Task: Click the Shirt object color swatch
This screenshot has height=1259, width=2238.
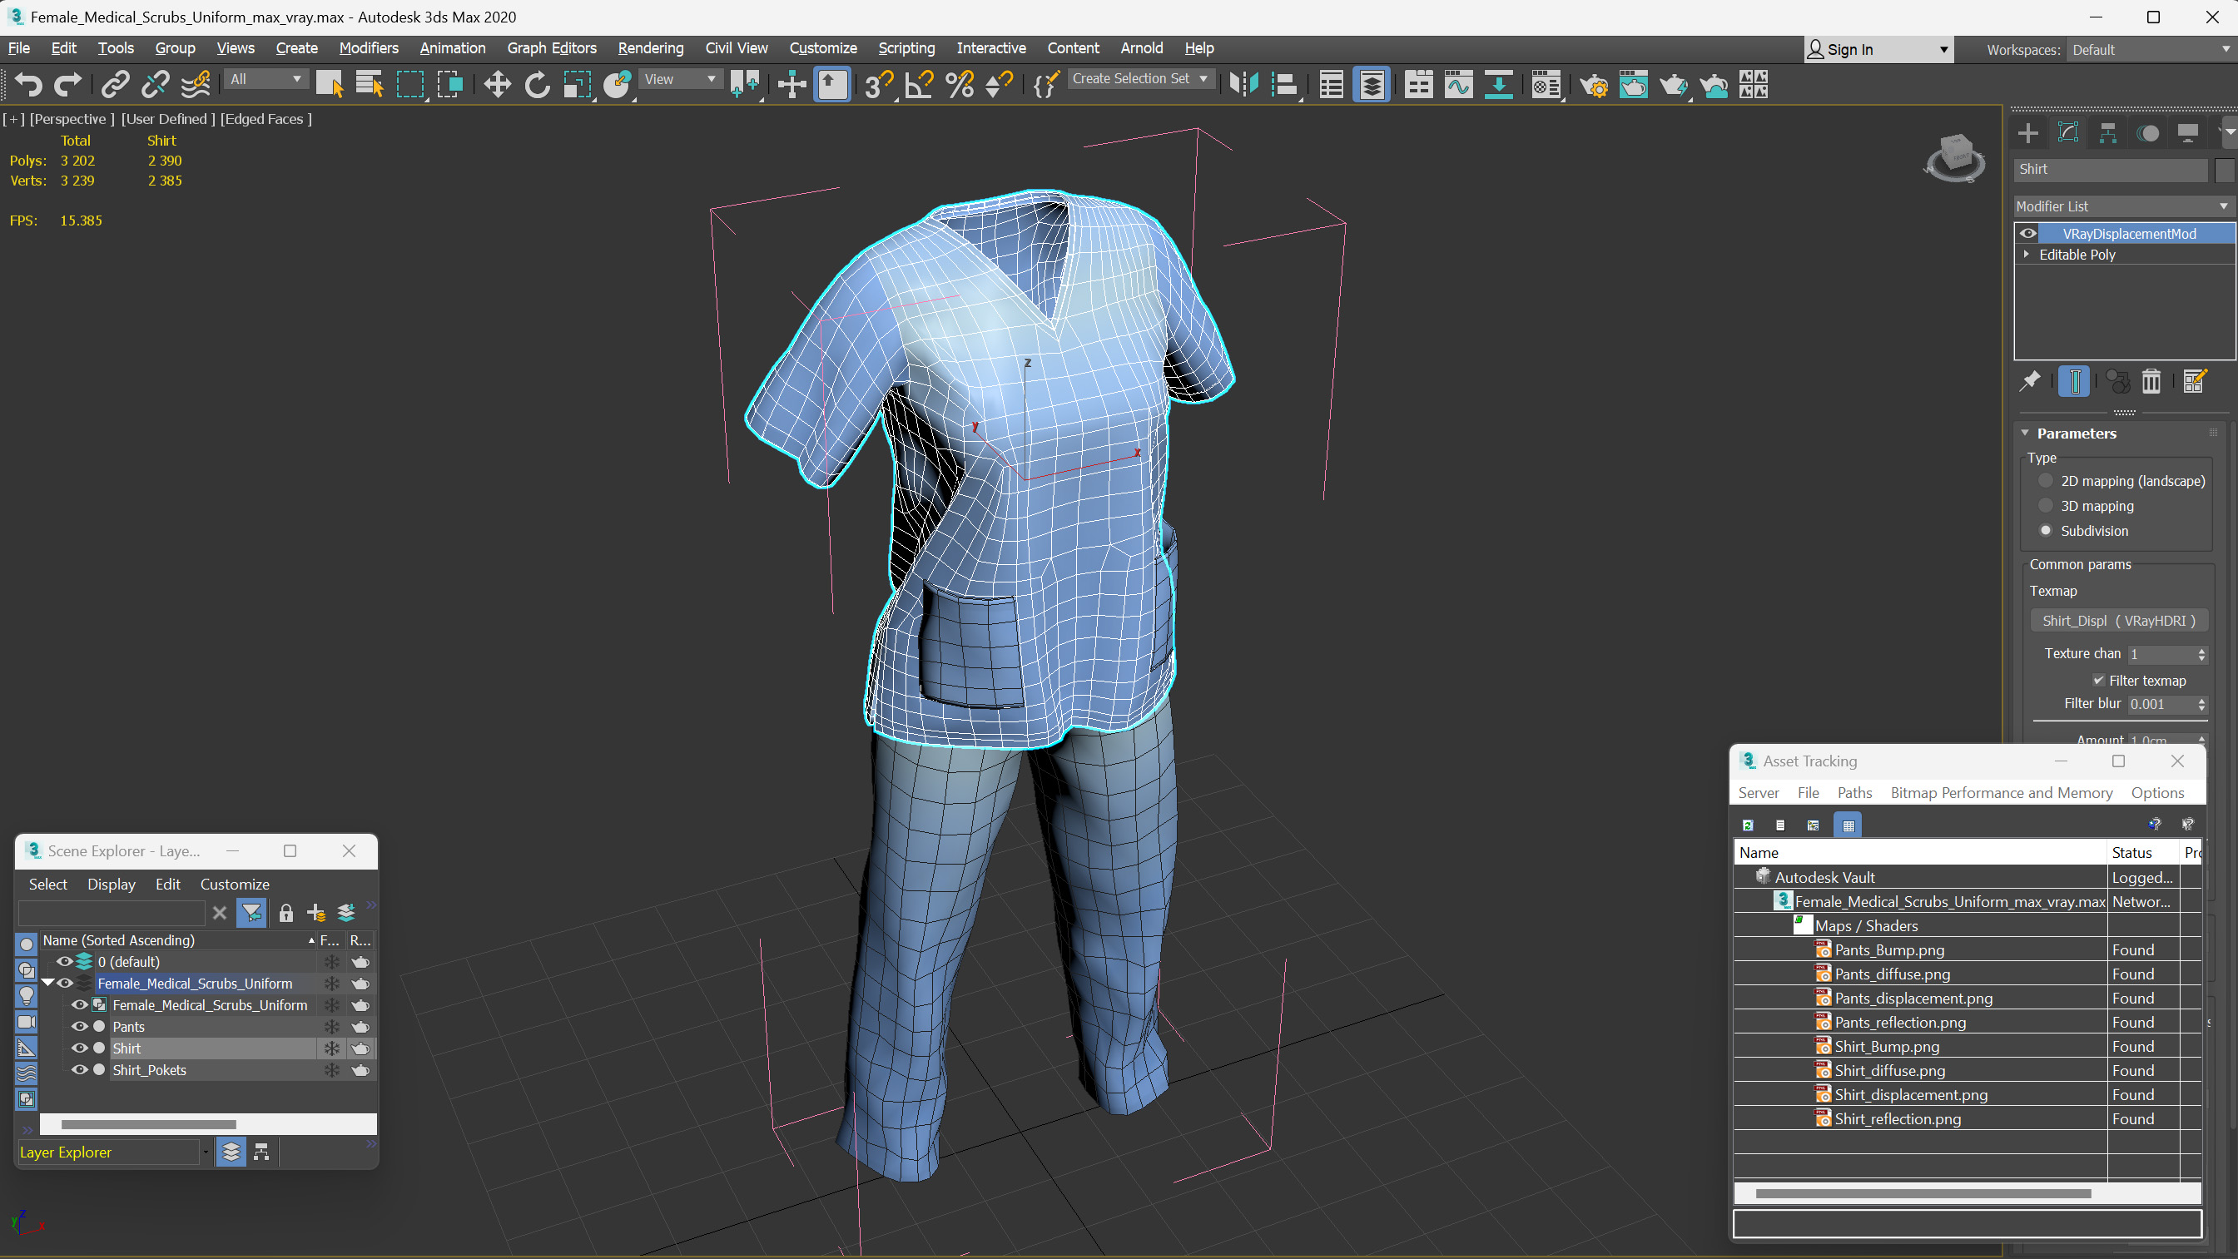Action: point(2224,170)
